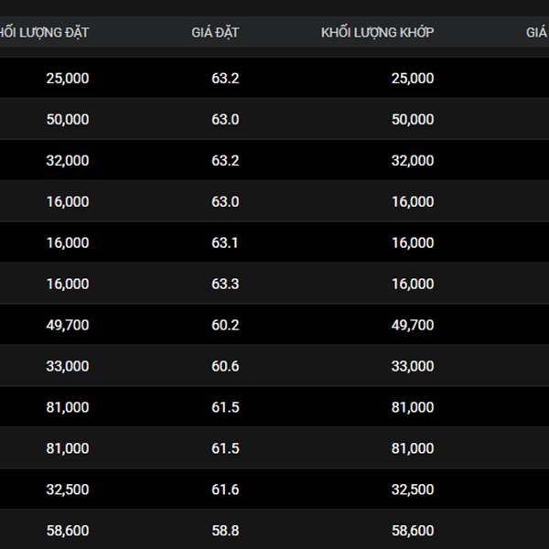Click the 58.8 price cell

(x=225, y=531)
